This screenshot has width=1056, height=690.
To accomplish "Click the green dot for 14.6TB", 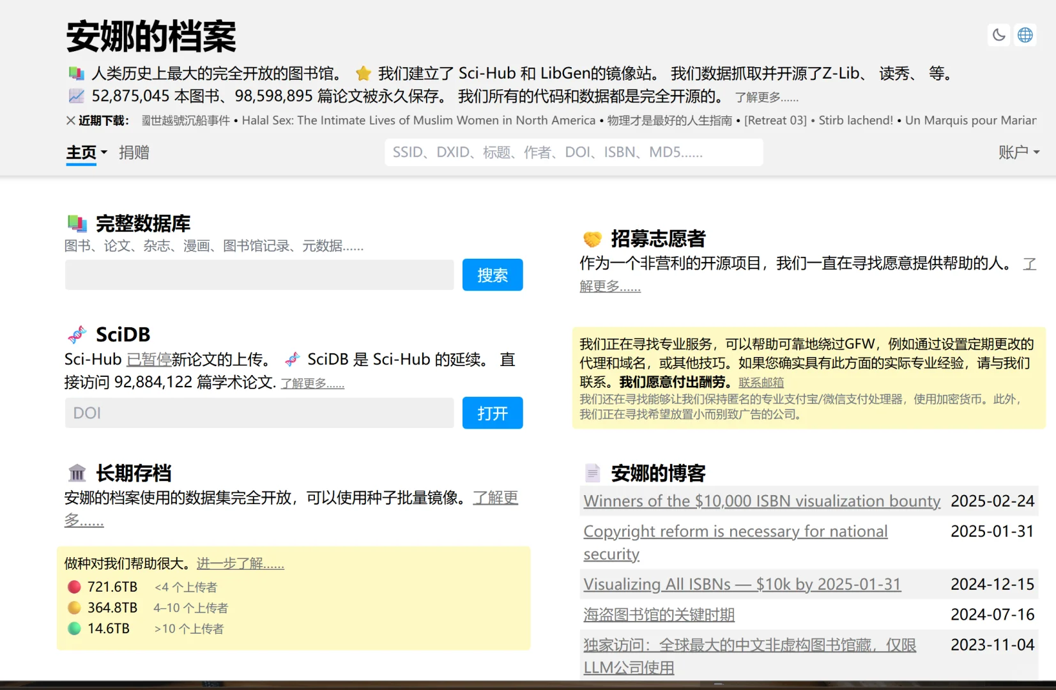I will [74, 629].
